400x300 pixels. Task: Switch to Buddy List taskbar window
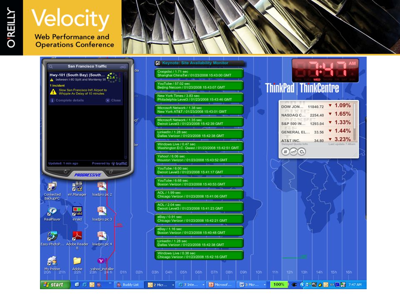128,285
